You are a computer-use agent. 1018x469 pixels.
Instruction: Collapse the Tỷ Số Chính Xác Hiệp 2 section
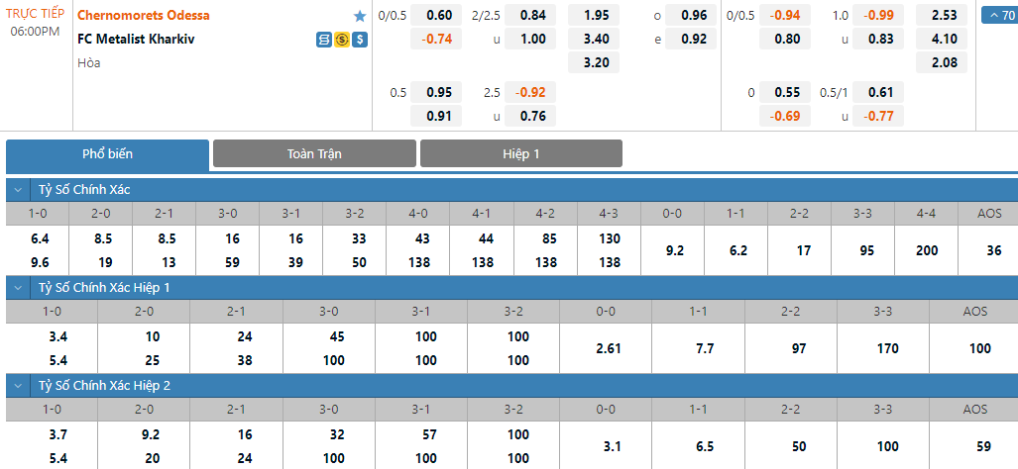[18, 386]
